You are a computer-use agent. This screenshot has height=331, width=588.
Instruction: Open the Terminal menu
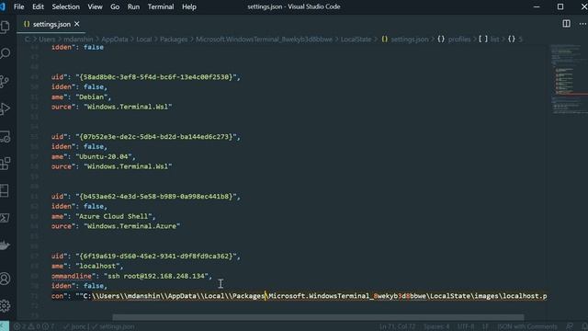(161, 6)
